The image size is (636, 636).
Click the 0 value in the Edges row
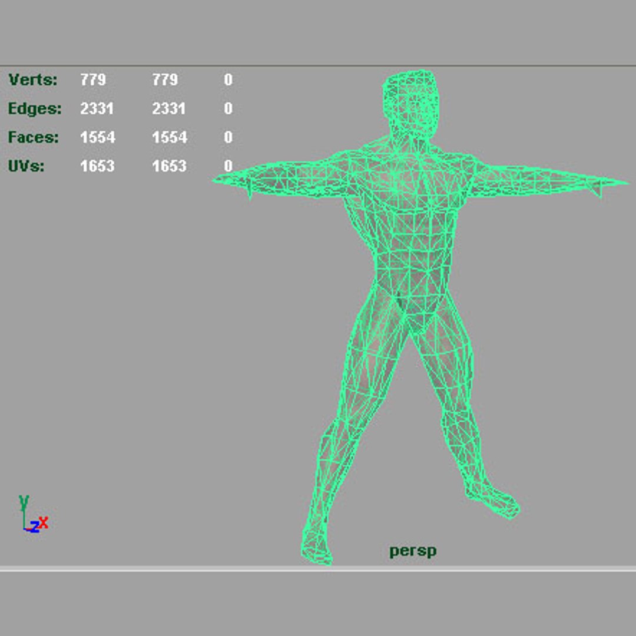point(228,108)
